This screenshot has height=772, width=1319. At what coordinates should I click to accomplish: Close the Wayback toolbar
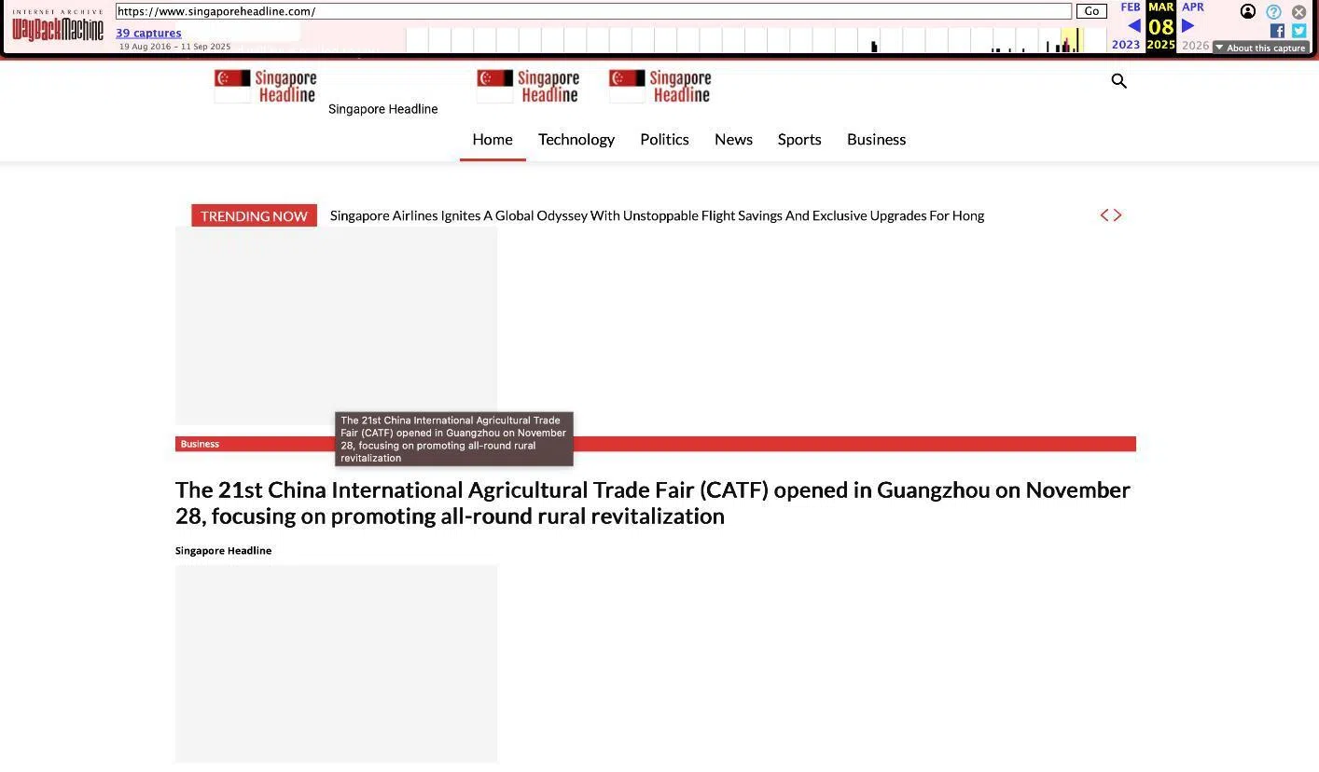pyautogui.click(x=1298, y=12)
